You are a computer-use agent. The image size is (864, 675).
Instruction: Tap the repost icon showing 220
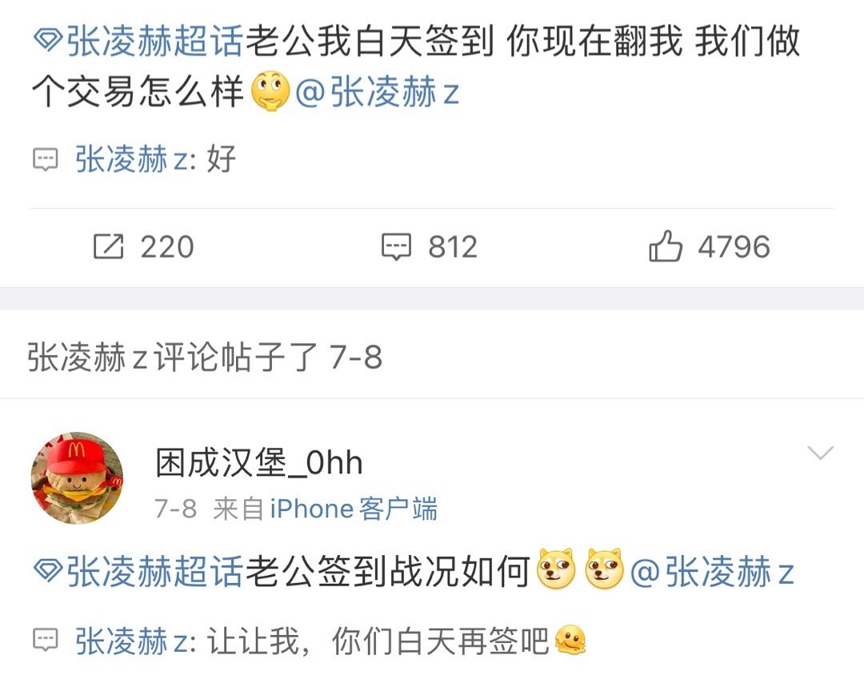(109, 246)
